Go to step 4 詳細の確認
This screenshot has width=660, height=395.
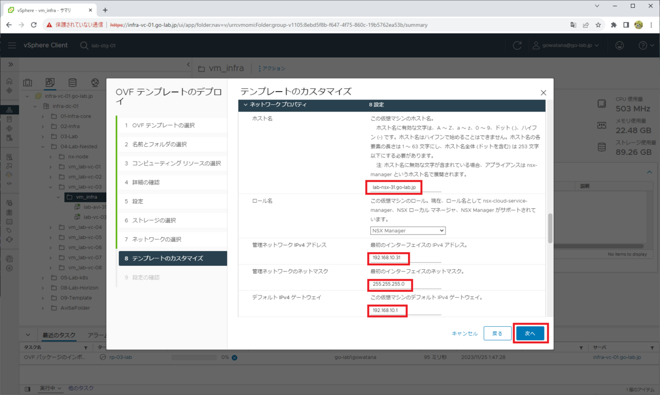pyautogui.click(x=172, y=182)
